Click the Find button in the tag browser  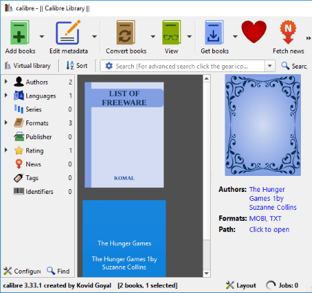point(58,271)
